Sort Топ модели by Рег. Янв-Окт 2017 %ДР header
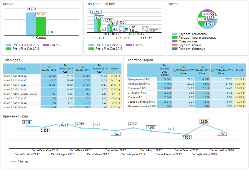Screen dimensions: 249x176 click(x=66, y=69)
